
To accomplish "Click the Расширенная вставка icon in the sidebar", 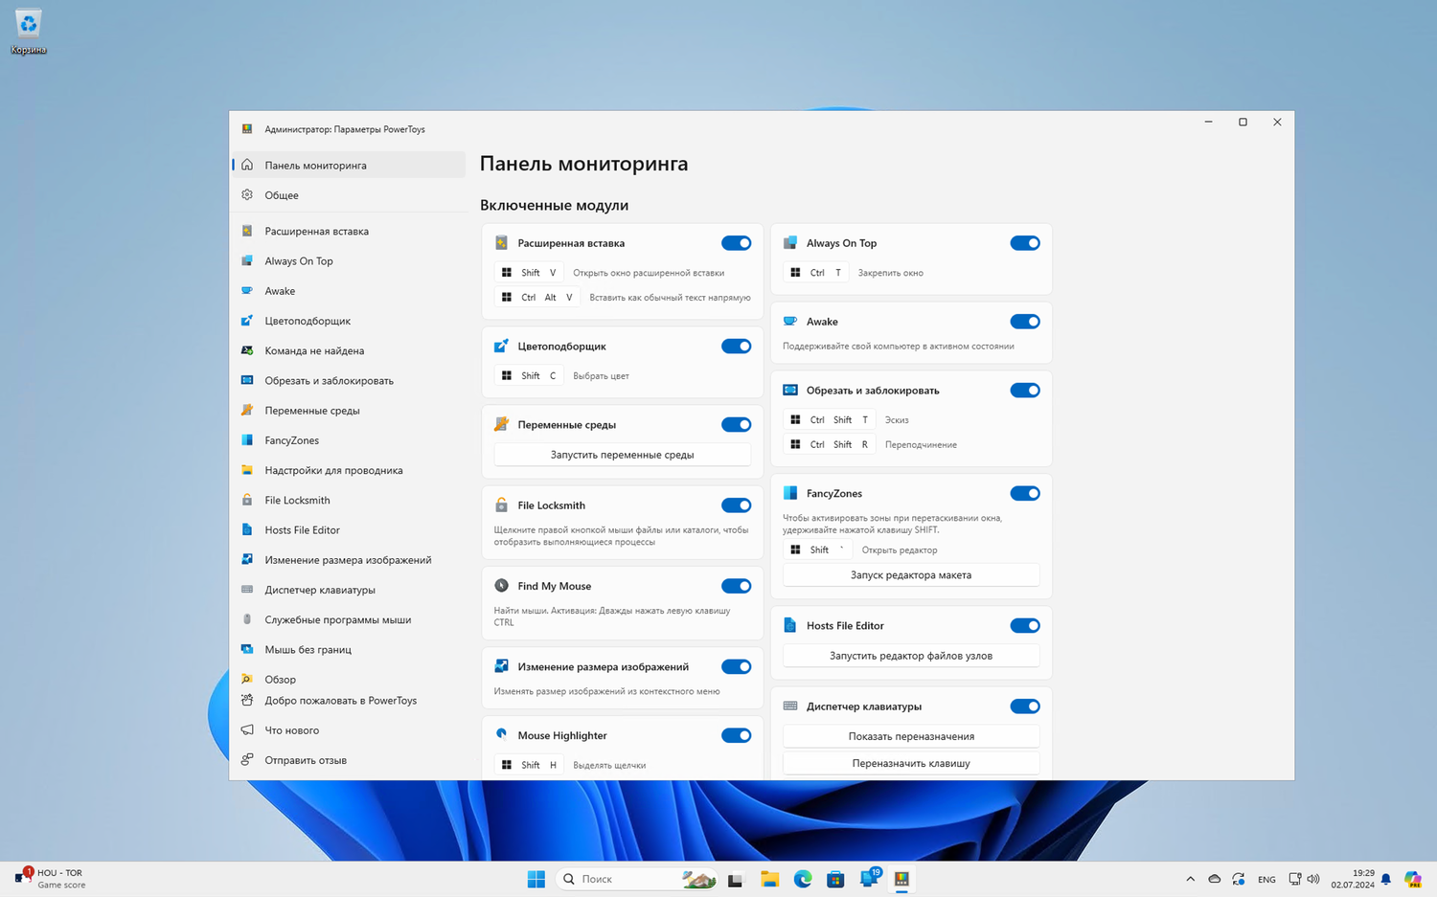I will 247,231.
